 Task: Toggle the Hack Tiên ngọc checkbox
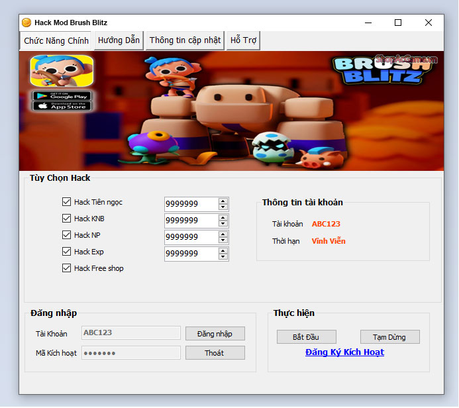pyautogui.click(x=66, y=201)
